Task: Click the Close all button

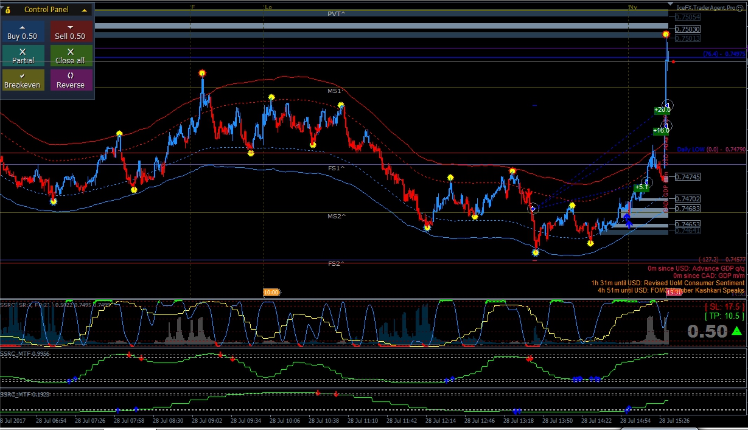Action: tap(71, 56)
